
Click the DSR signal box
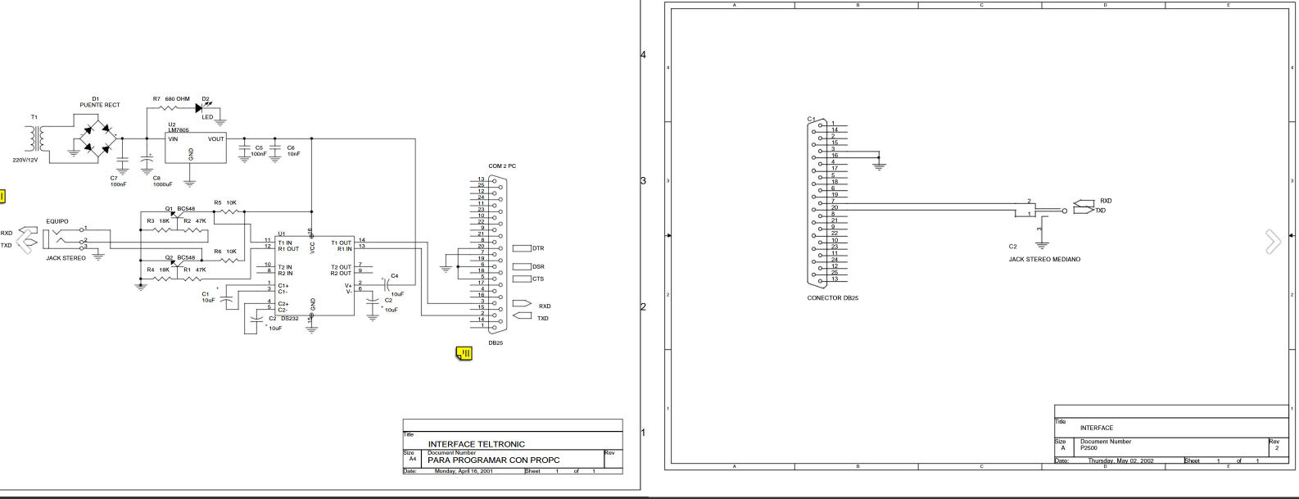pos(522,266)
